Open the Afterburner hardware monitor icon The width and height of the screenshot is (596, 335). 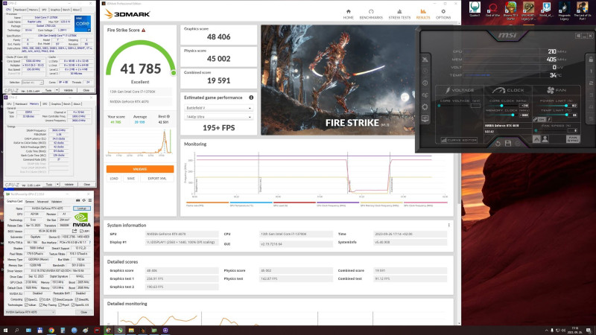coord(425,118)
